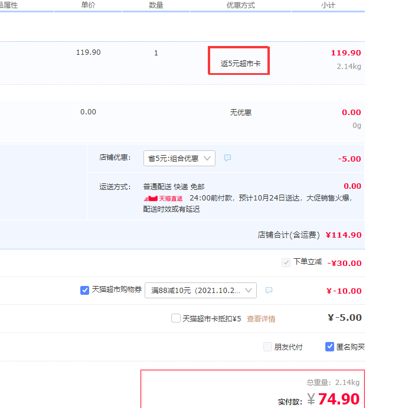Click the 总重量: 2.14kg text

(x=333, y=382)
